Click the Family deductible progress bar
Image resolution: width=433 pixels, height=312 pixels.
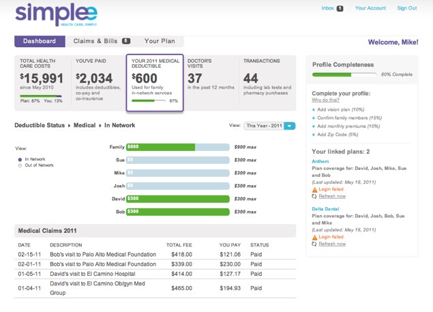177,147
